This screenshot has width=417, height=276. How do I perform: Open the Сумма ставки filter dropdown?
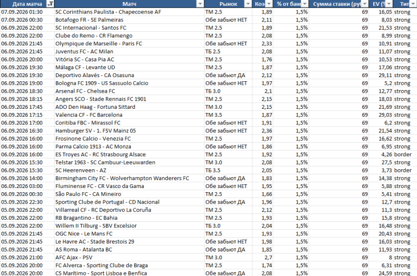click(x=364, y=4)
